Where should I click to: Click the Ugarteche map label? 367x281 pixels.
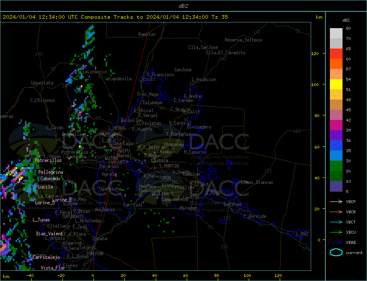coord(110,189)
